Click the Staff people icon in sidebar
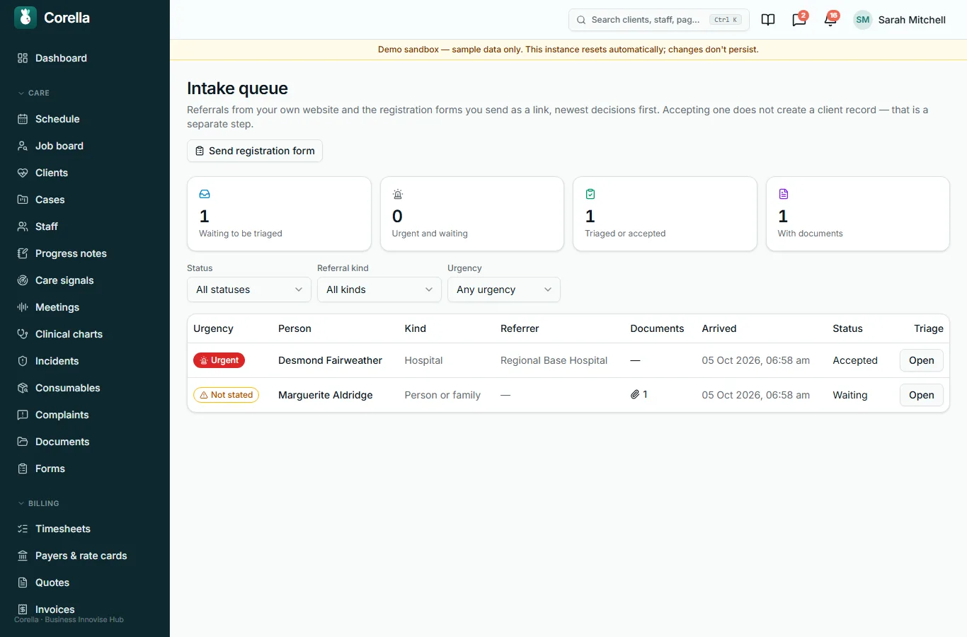 pos(23,226)
